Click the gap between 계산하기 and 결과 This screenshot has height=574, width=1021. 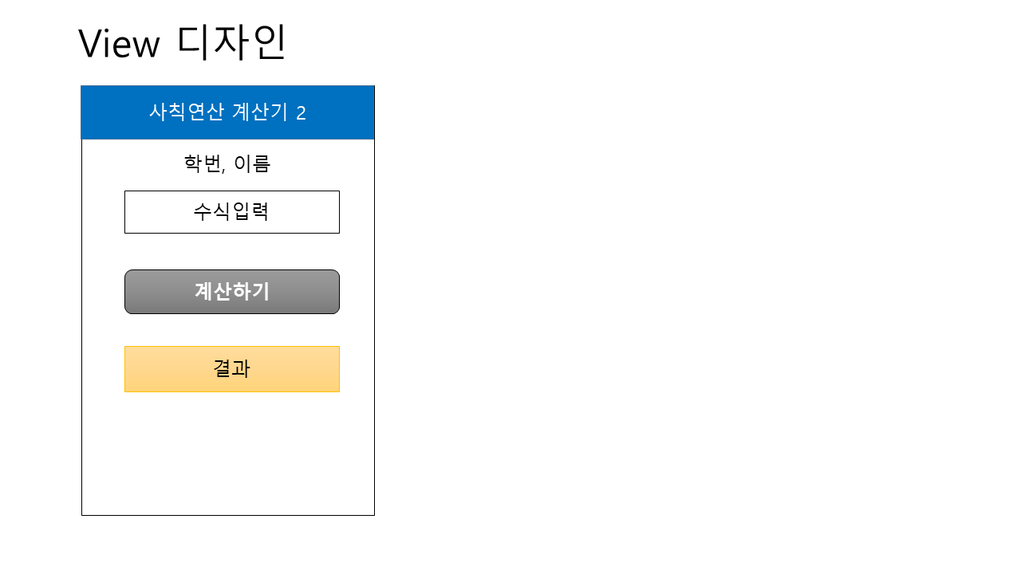click(x=231, y=330)
